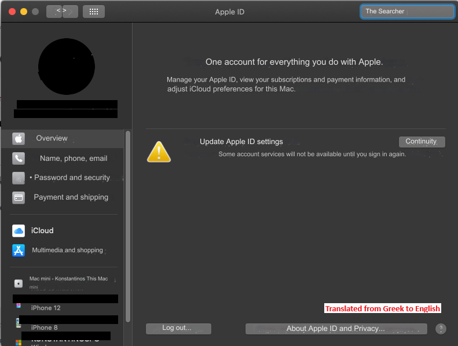
Task: Click the icon beside Password and security
Action: 19,178
